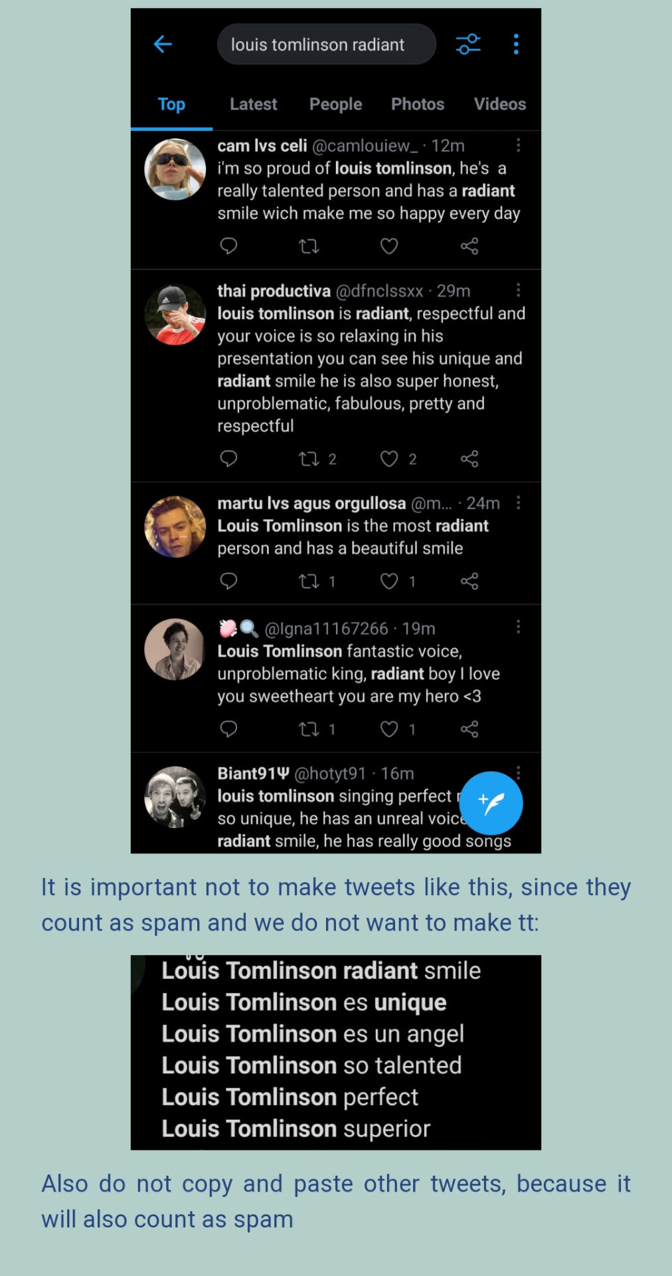Open the @camlouiew_ profile handle
672x1276 pixels.
click(365, 146)
